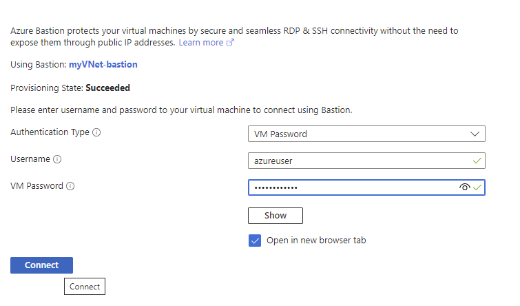Click the Connect tooltip box

85,287
